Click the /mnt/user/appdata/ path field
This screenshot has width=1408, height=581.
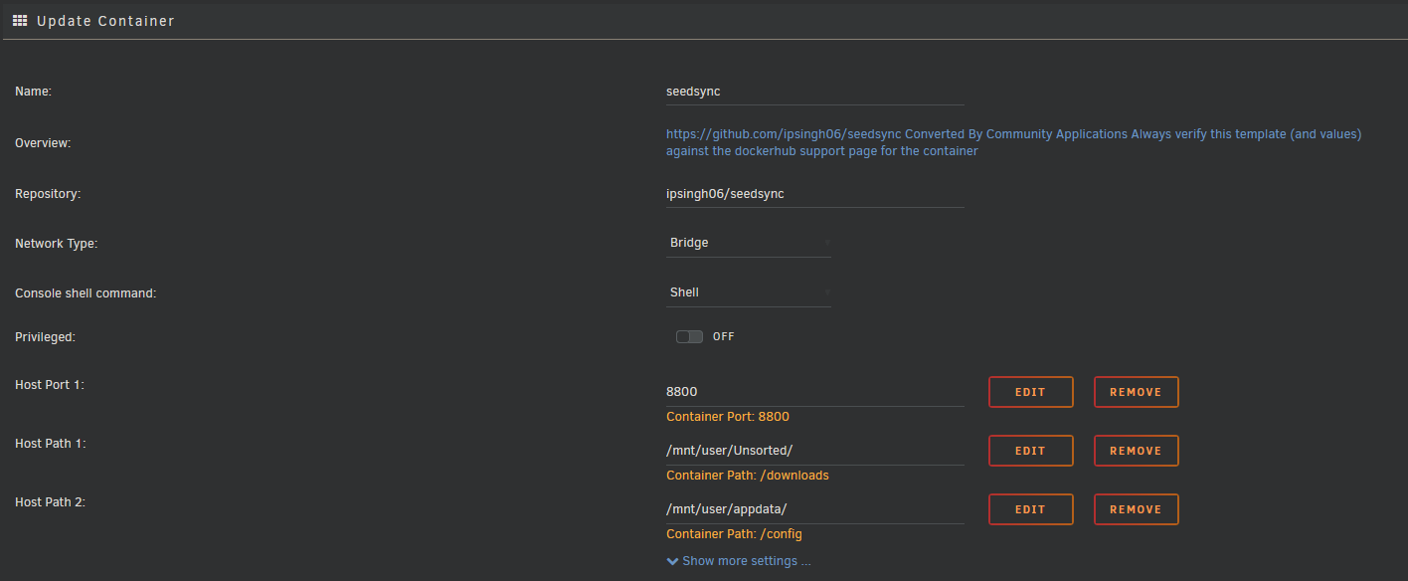click(813, 508)
